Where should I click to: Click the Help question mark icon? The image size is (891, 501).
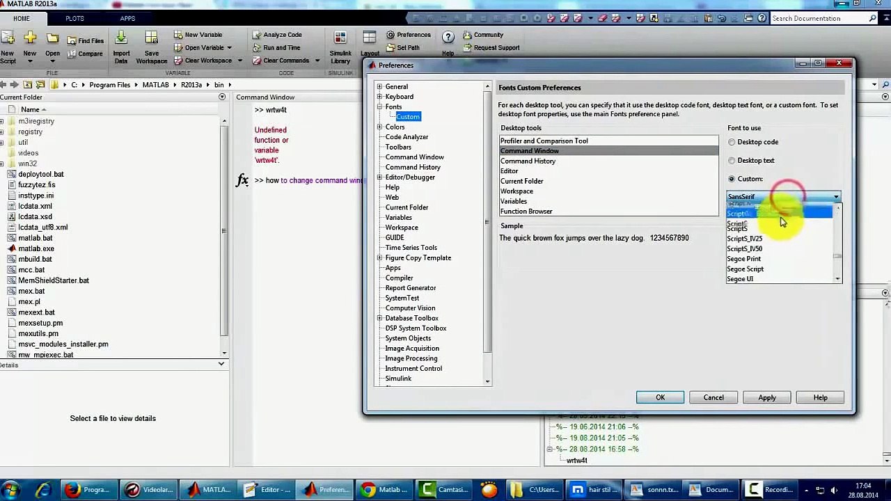pyautogui.click(x=448, y=38)
